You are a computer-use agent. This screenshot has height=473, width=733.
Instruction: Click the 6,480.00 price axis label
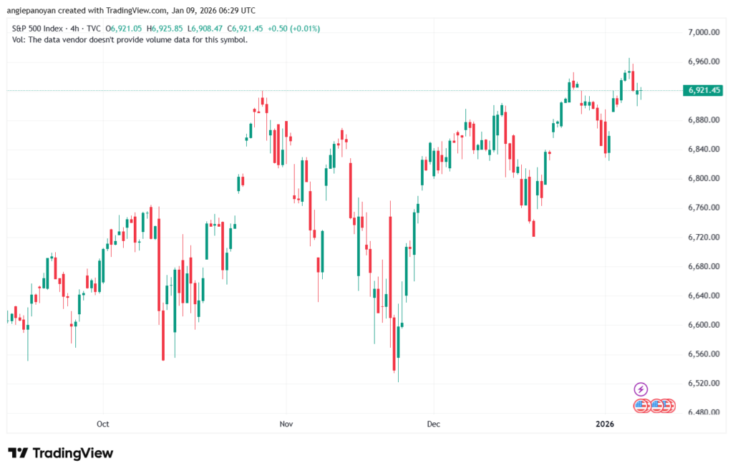pos(701,413)
